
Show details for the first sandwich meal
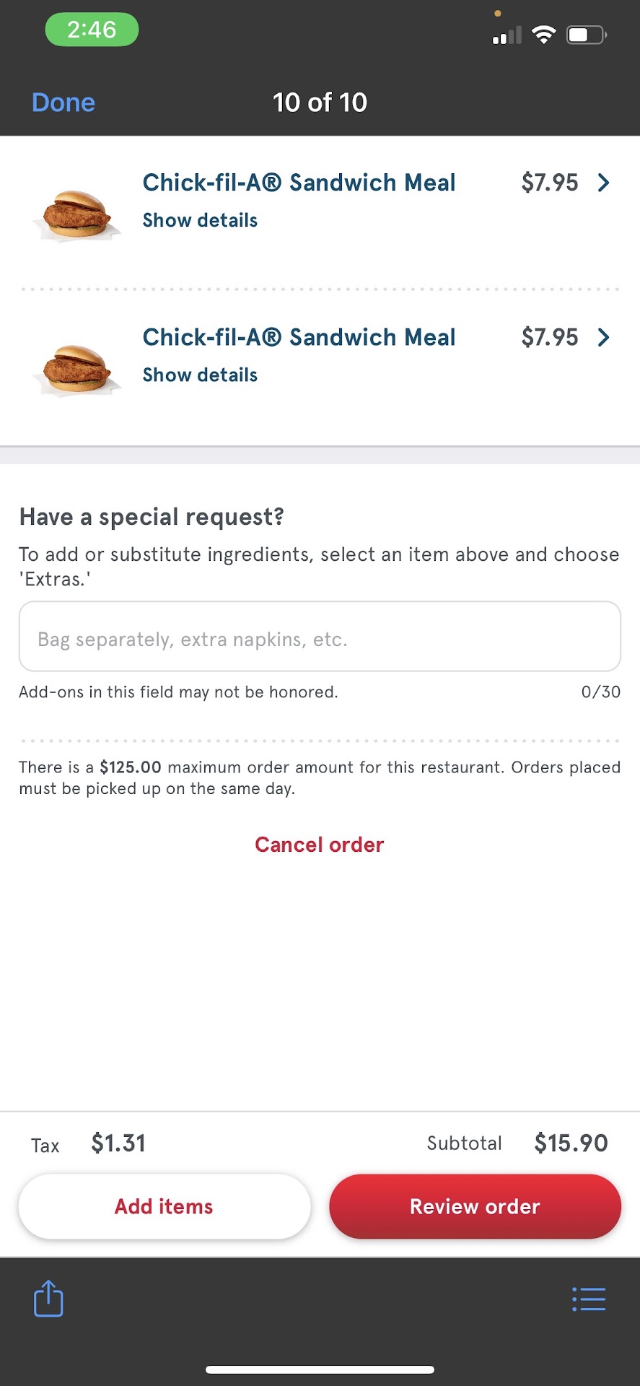click(200, 220)
